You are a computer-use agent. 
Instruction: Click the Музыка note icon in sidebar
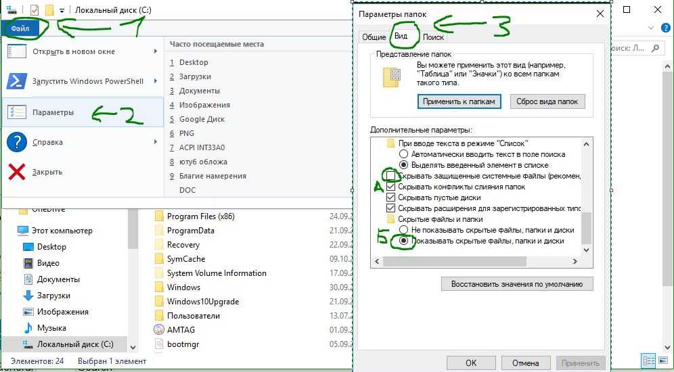pos(28,328)
